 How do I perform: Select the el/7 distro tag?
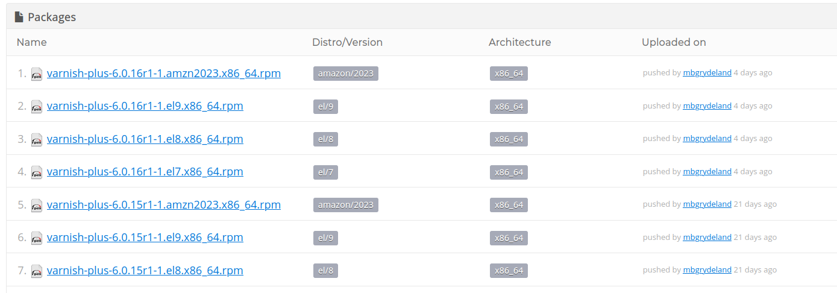pos(325,172)
